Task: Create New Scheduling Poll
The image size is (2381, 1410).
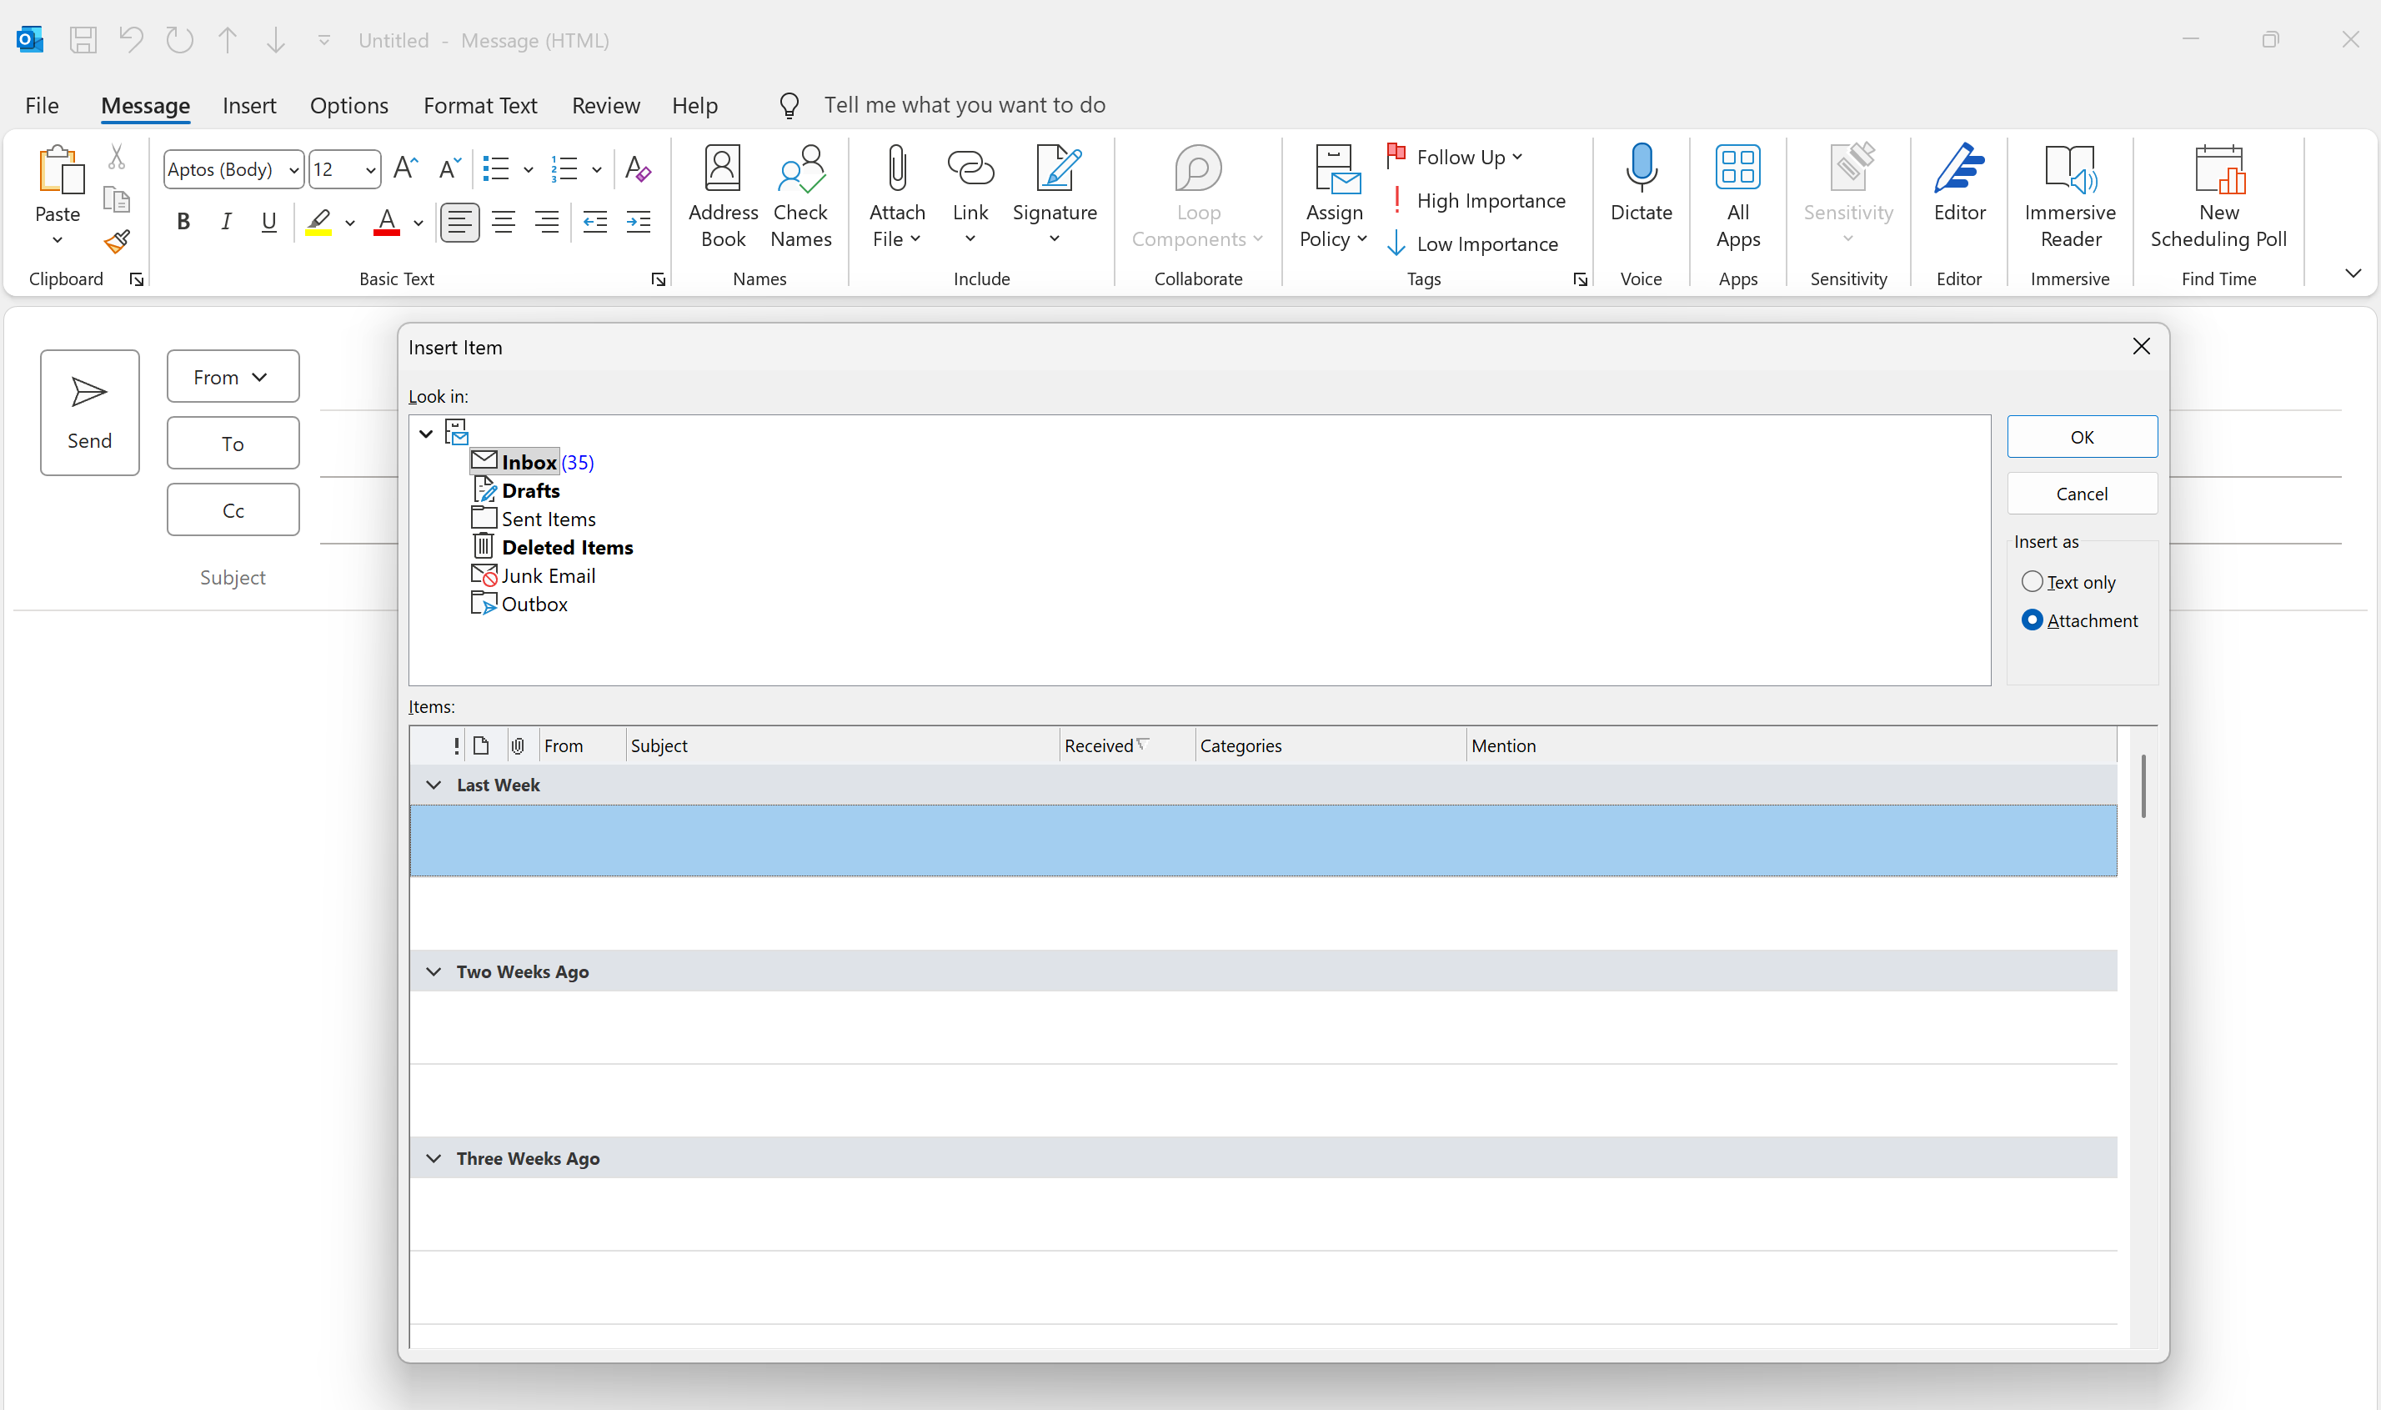Action: point(2218,197)
